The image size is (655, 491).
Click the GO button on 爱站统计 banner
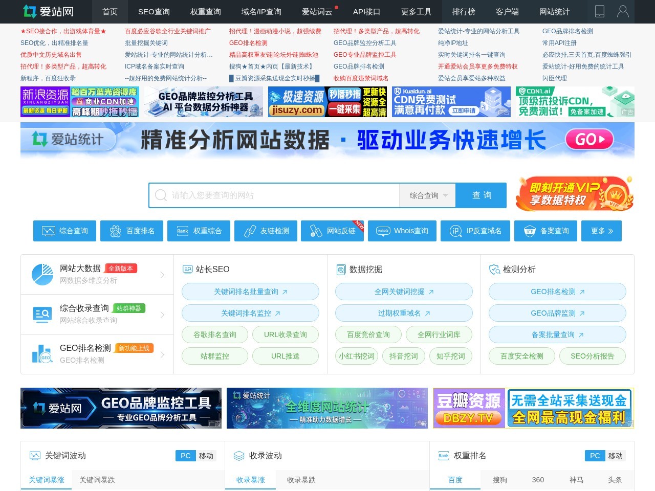589,139
